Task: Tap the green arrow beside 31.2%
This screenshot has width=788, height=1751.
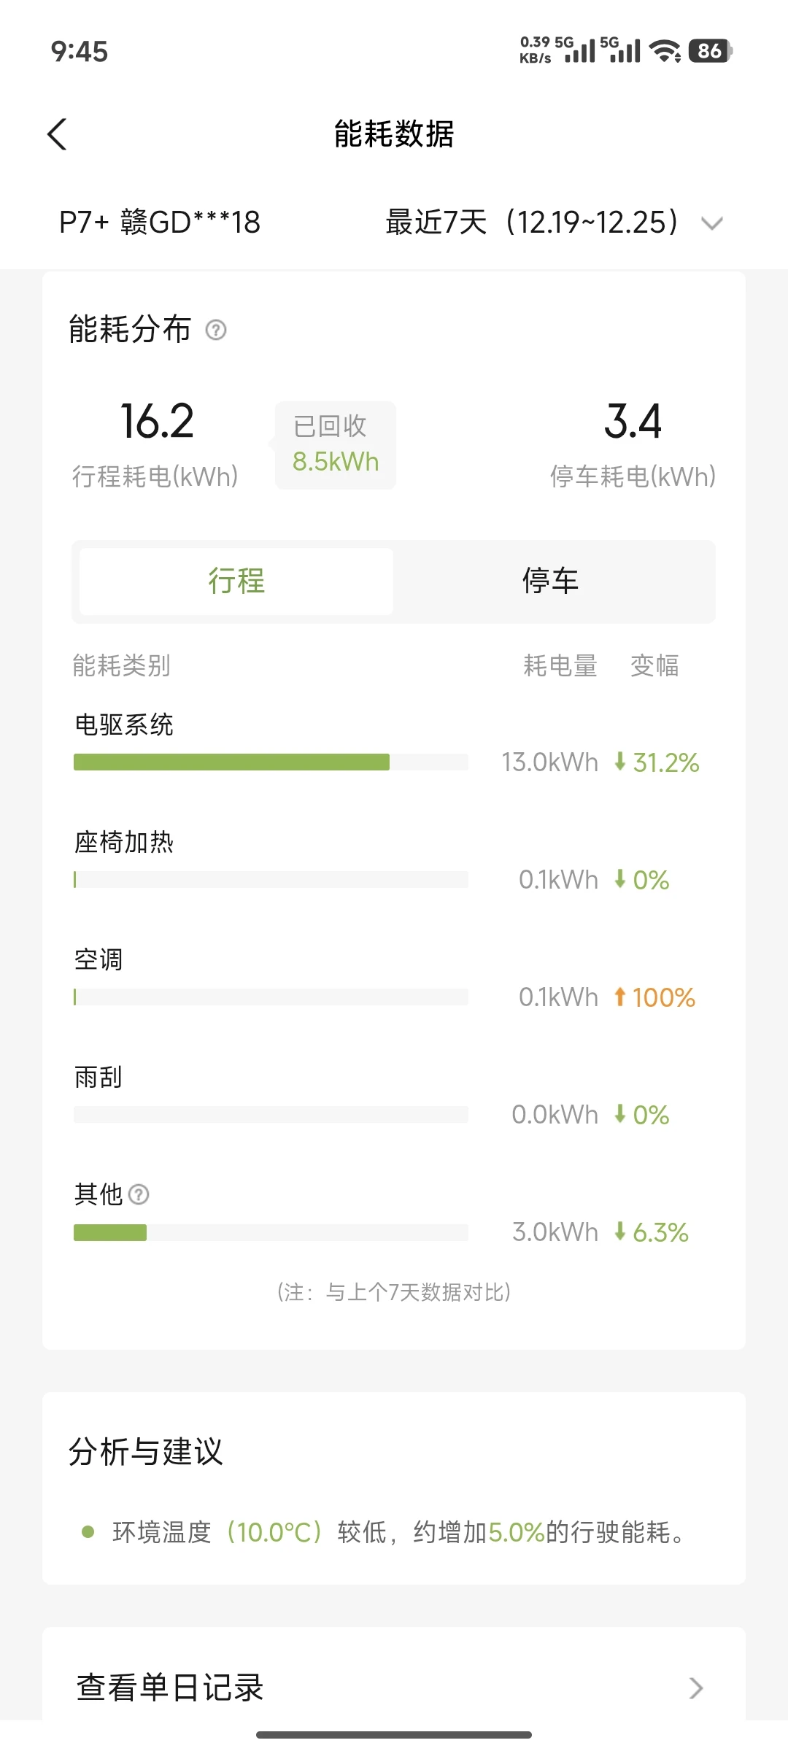Action: pyautogui.click(x=620, y=762)
